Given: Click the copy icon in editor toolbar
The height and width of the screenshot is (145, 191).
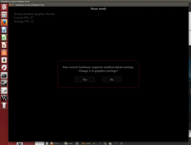Looking at the screenshot, I should (x=105, y=143).
